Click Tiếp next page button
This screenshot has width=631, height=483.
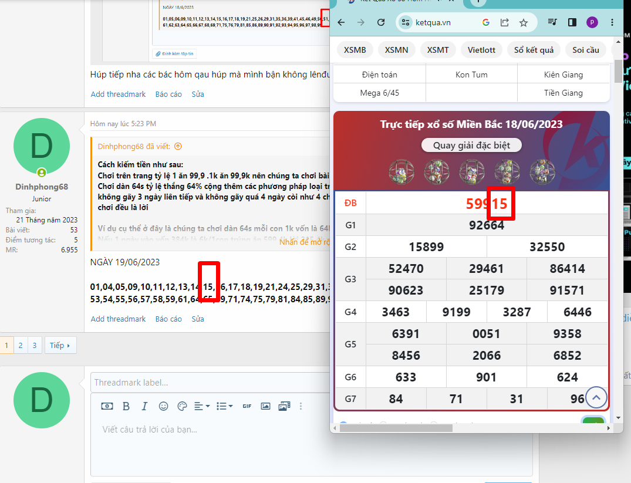click(x=60, y=345)
